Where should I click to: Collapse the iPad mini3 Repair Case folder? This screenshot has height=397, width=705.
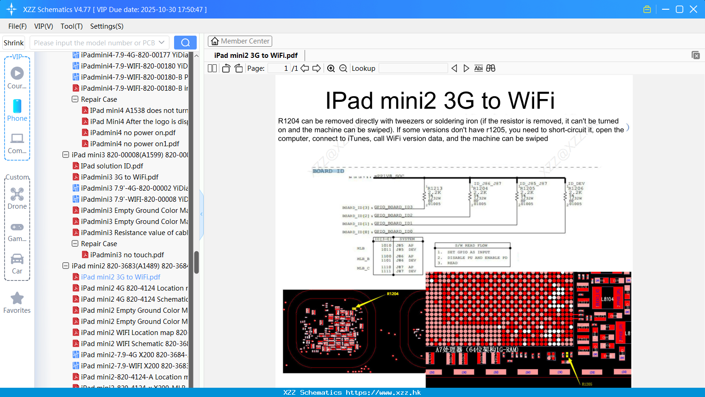pyautogui.click(x=75, y=243)
